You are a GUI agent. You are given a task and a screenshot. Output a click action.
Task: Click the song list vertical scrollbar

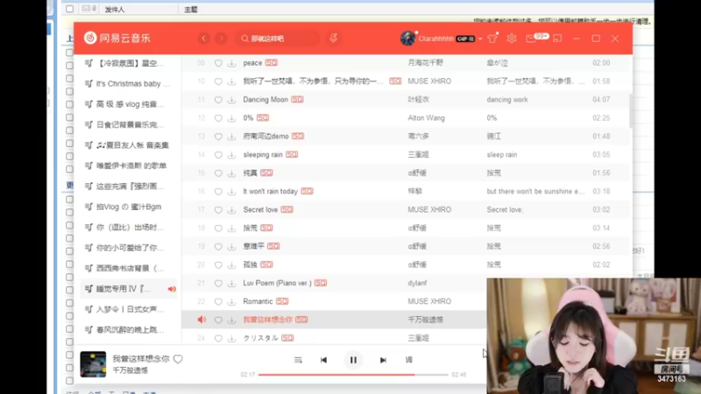pyautogui.click(x=631, y=111)
